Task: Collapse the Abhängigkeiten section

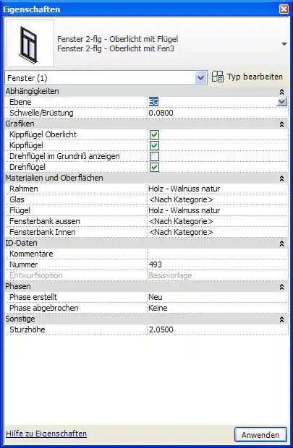Action: [x=282, y=92]
